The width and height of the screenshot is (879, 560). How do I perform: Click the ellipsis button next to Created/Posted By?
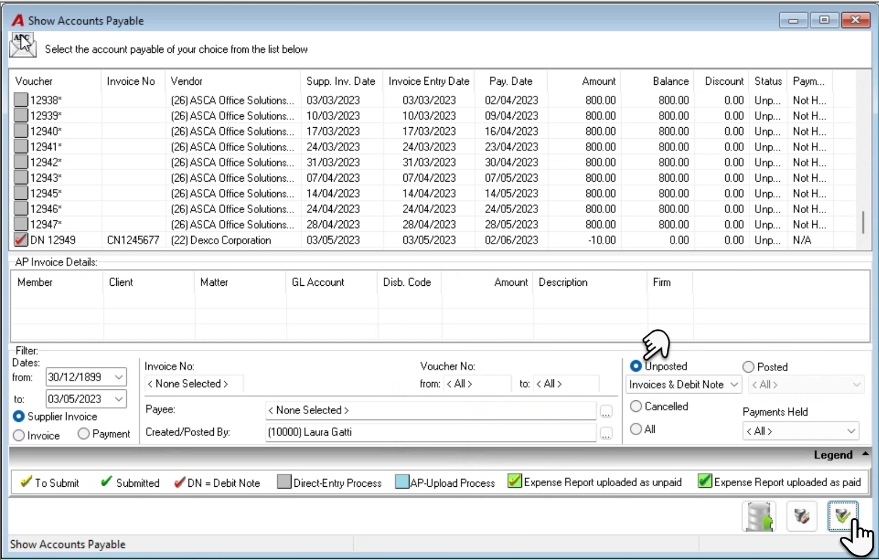606,433
